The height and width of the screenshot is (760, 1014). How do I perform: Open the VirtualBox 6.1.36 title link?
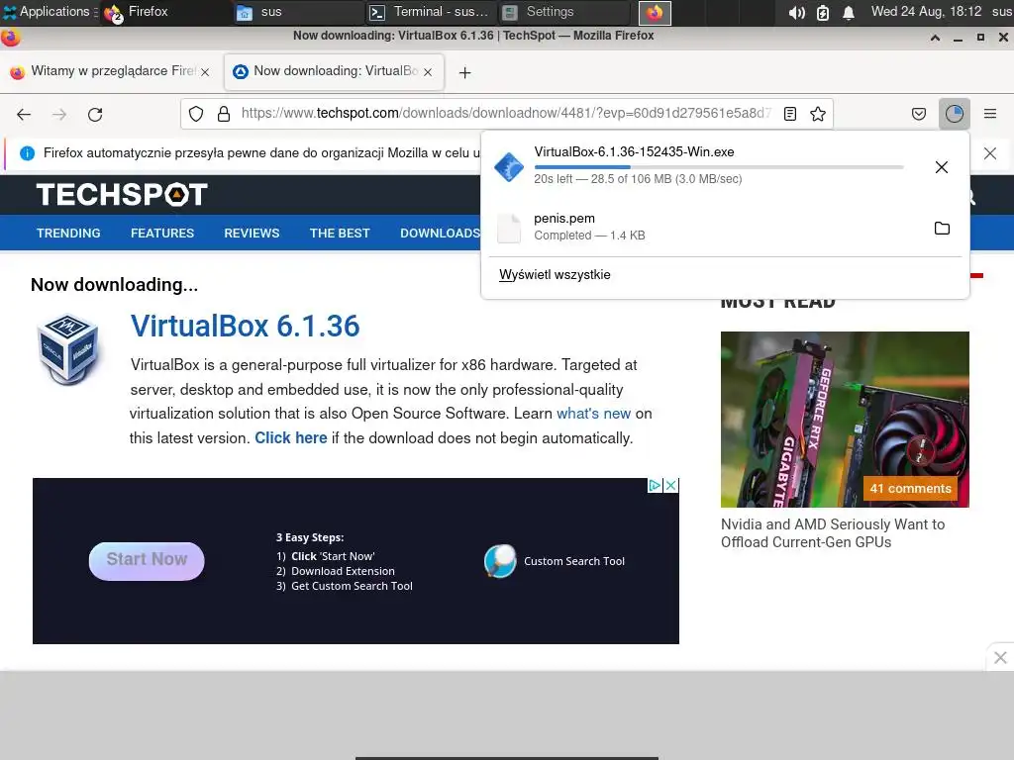click(x=246, y=326)
